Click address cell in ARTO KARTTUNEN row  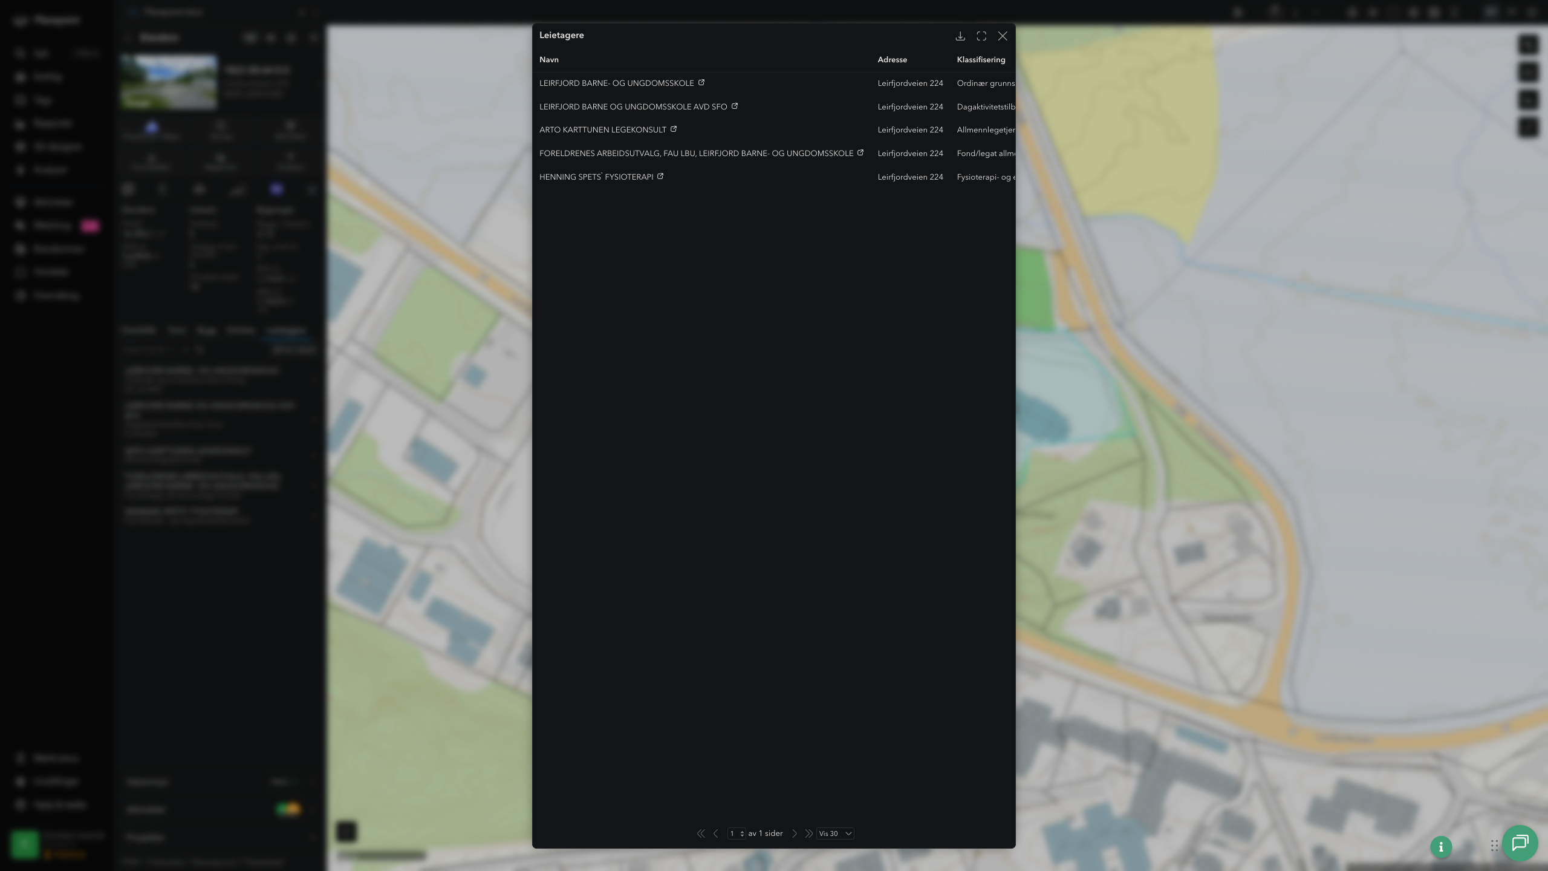[910, 129]
